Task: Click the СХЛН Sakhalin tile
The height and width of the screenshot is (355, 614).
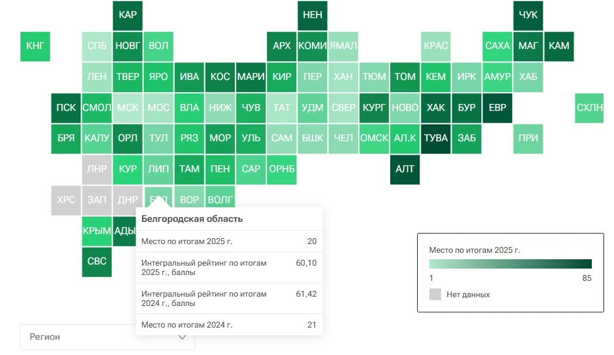Action: coord(589,107)
